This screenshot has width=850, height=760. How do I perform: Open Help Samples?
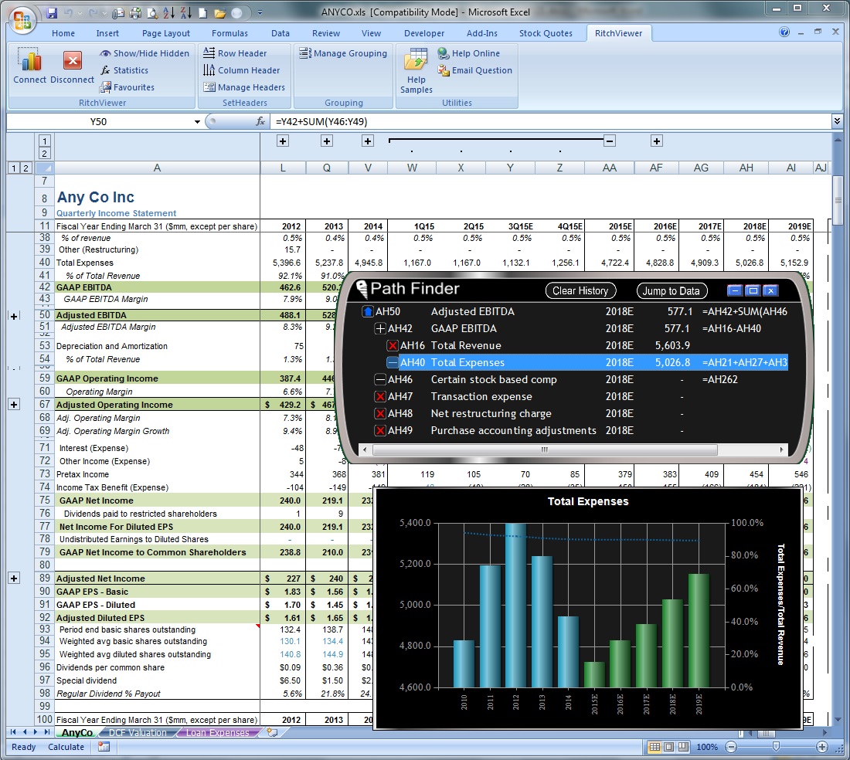click(416, 71)
